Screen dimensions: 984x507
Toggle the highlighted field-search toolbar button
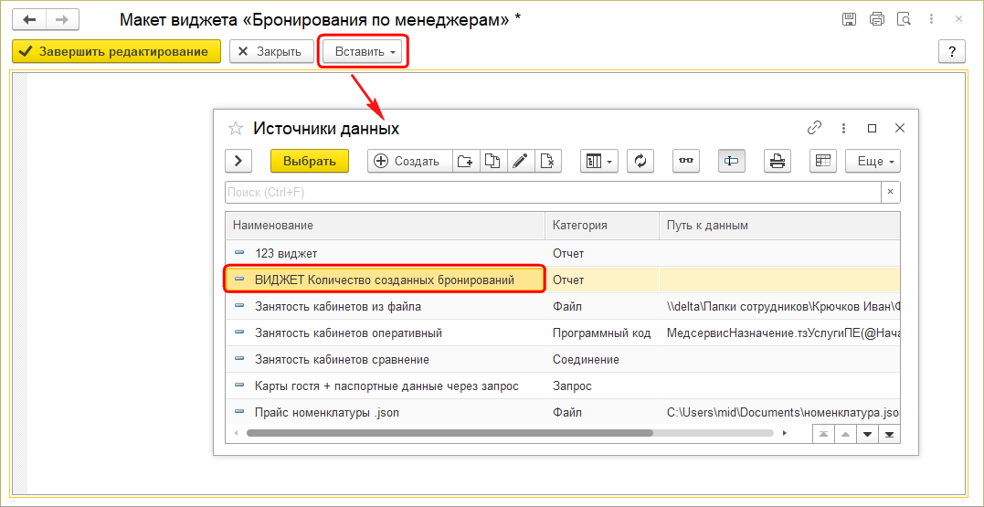(x=731, y=161)
